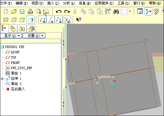Cut selection with scissors icon
Viewport: 164px width, 116px height.
point(75,11)
